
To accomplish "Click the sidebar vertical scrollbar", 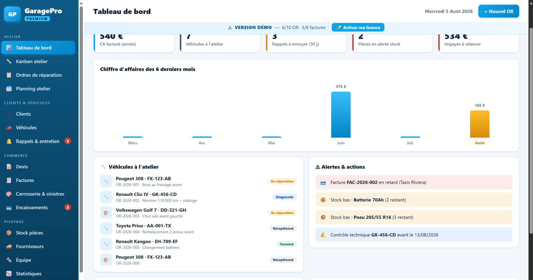I will 81,139.
